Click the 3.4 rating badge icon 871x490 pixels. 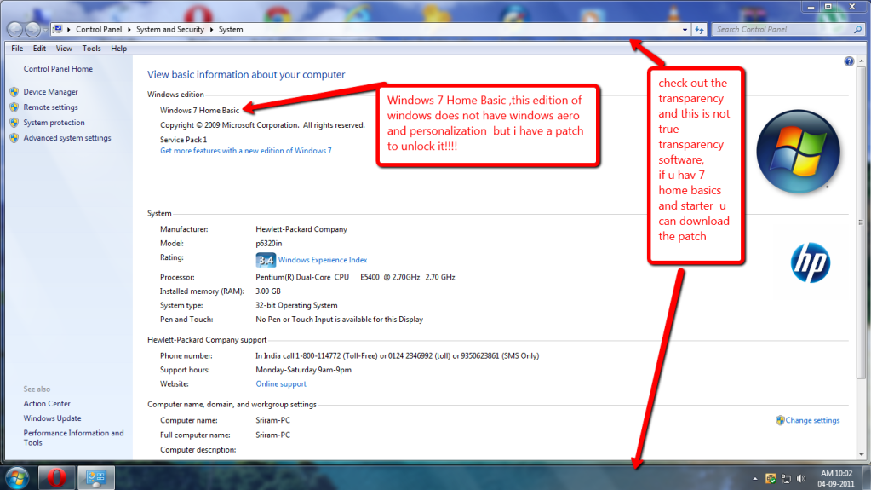pyautogui.click(x=266, y=260)
